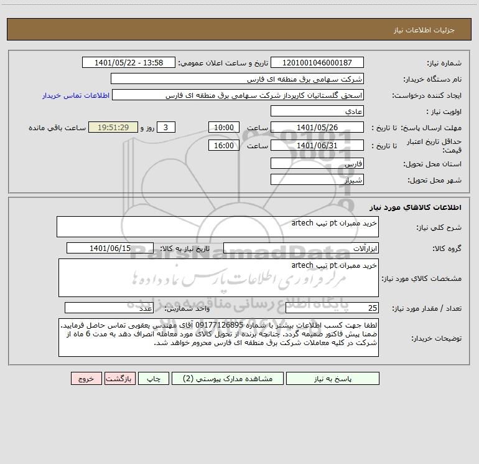
Task: Open اطلاعات تماس خریدار link
Action: coord(76,95)
